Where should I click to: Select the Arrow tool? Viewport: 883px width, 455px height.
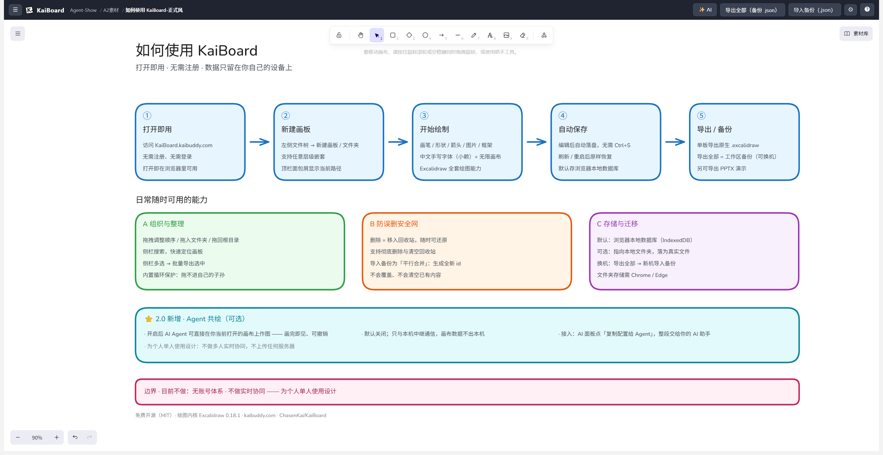(x=441, y=35)
